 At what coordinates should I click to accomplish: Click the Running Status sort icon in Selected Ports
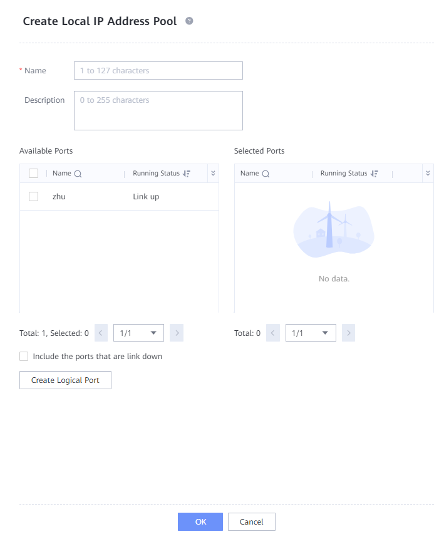coord(374,174)
